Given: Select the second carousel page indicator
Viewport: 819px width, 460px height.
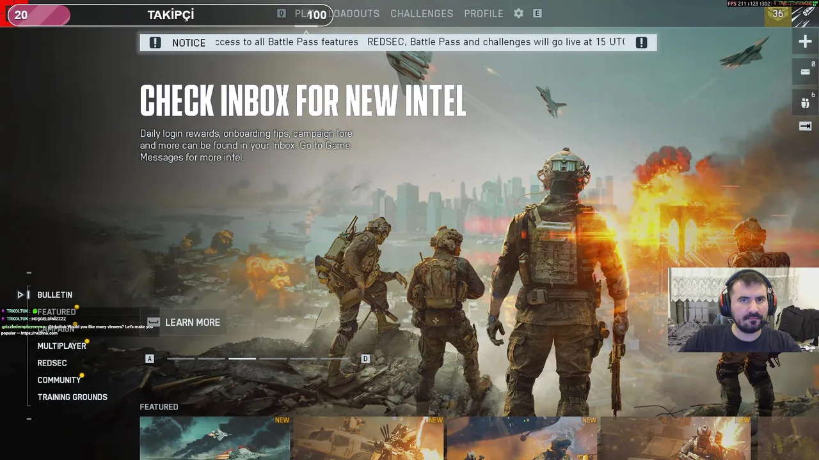Looking at the screenshot, I should pos(212,359).
